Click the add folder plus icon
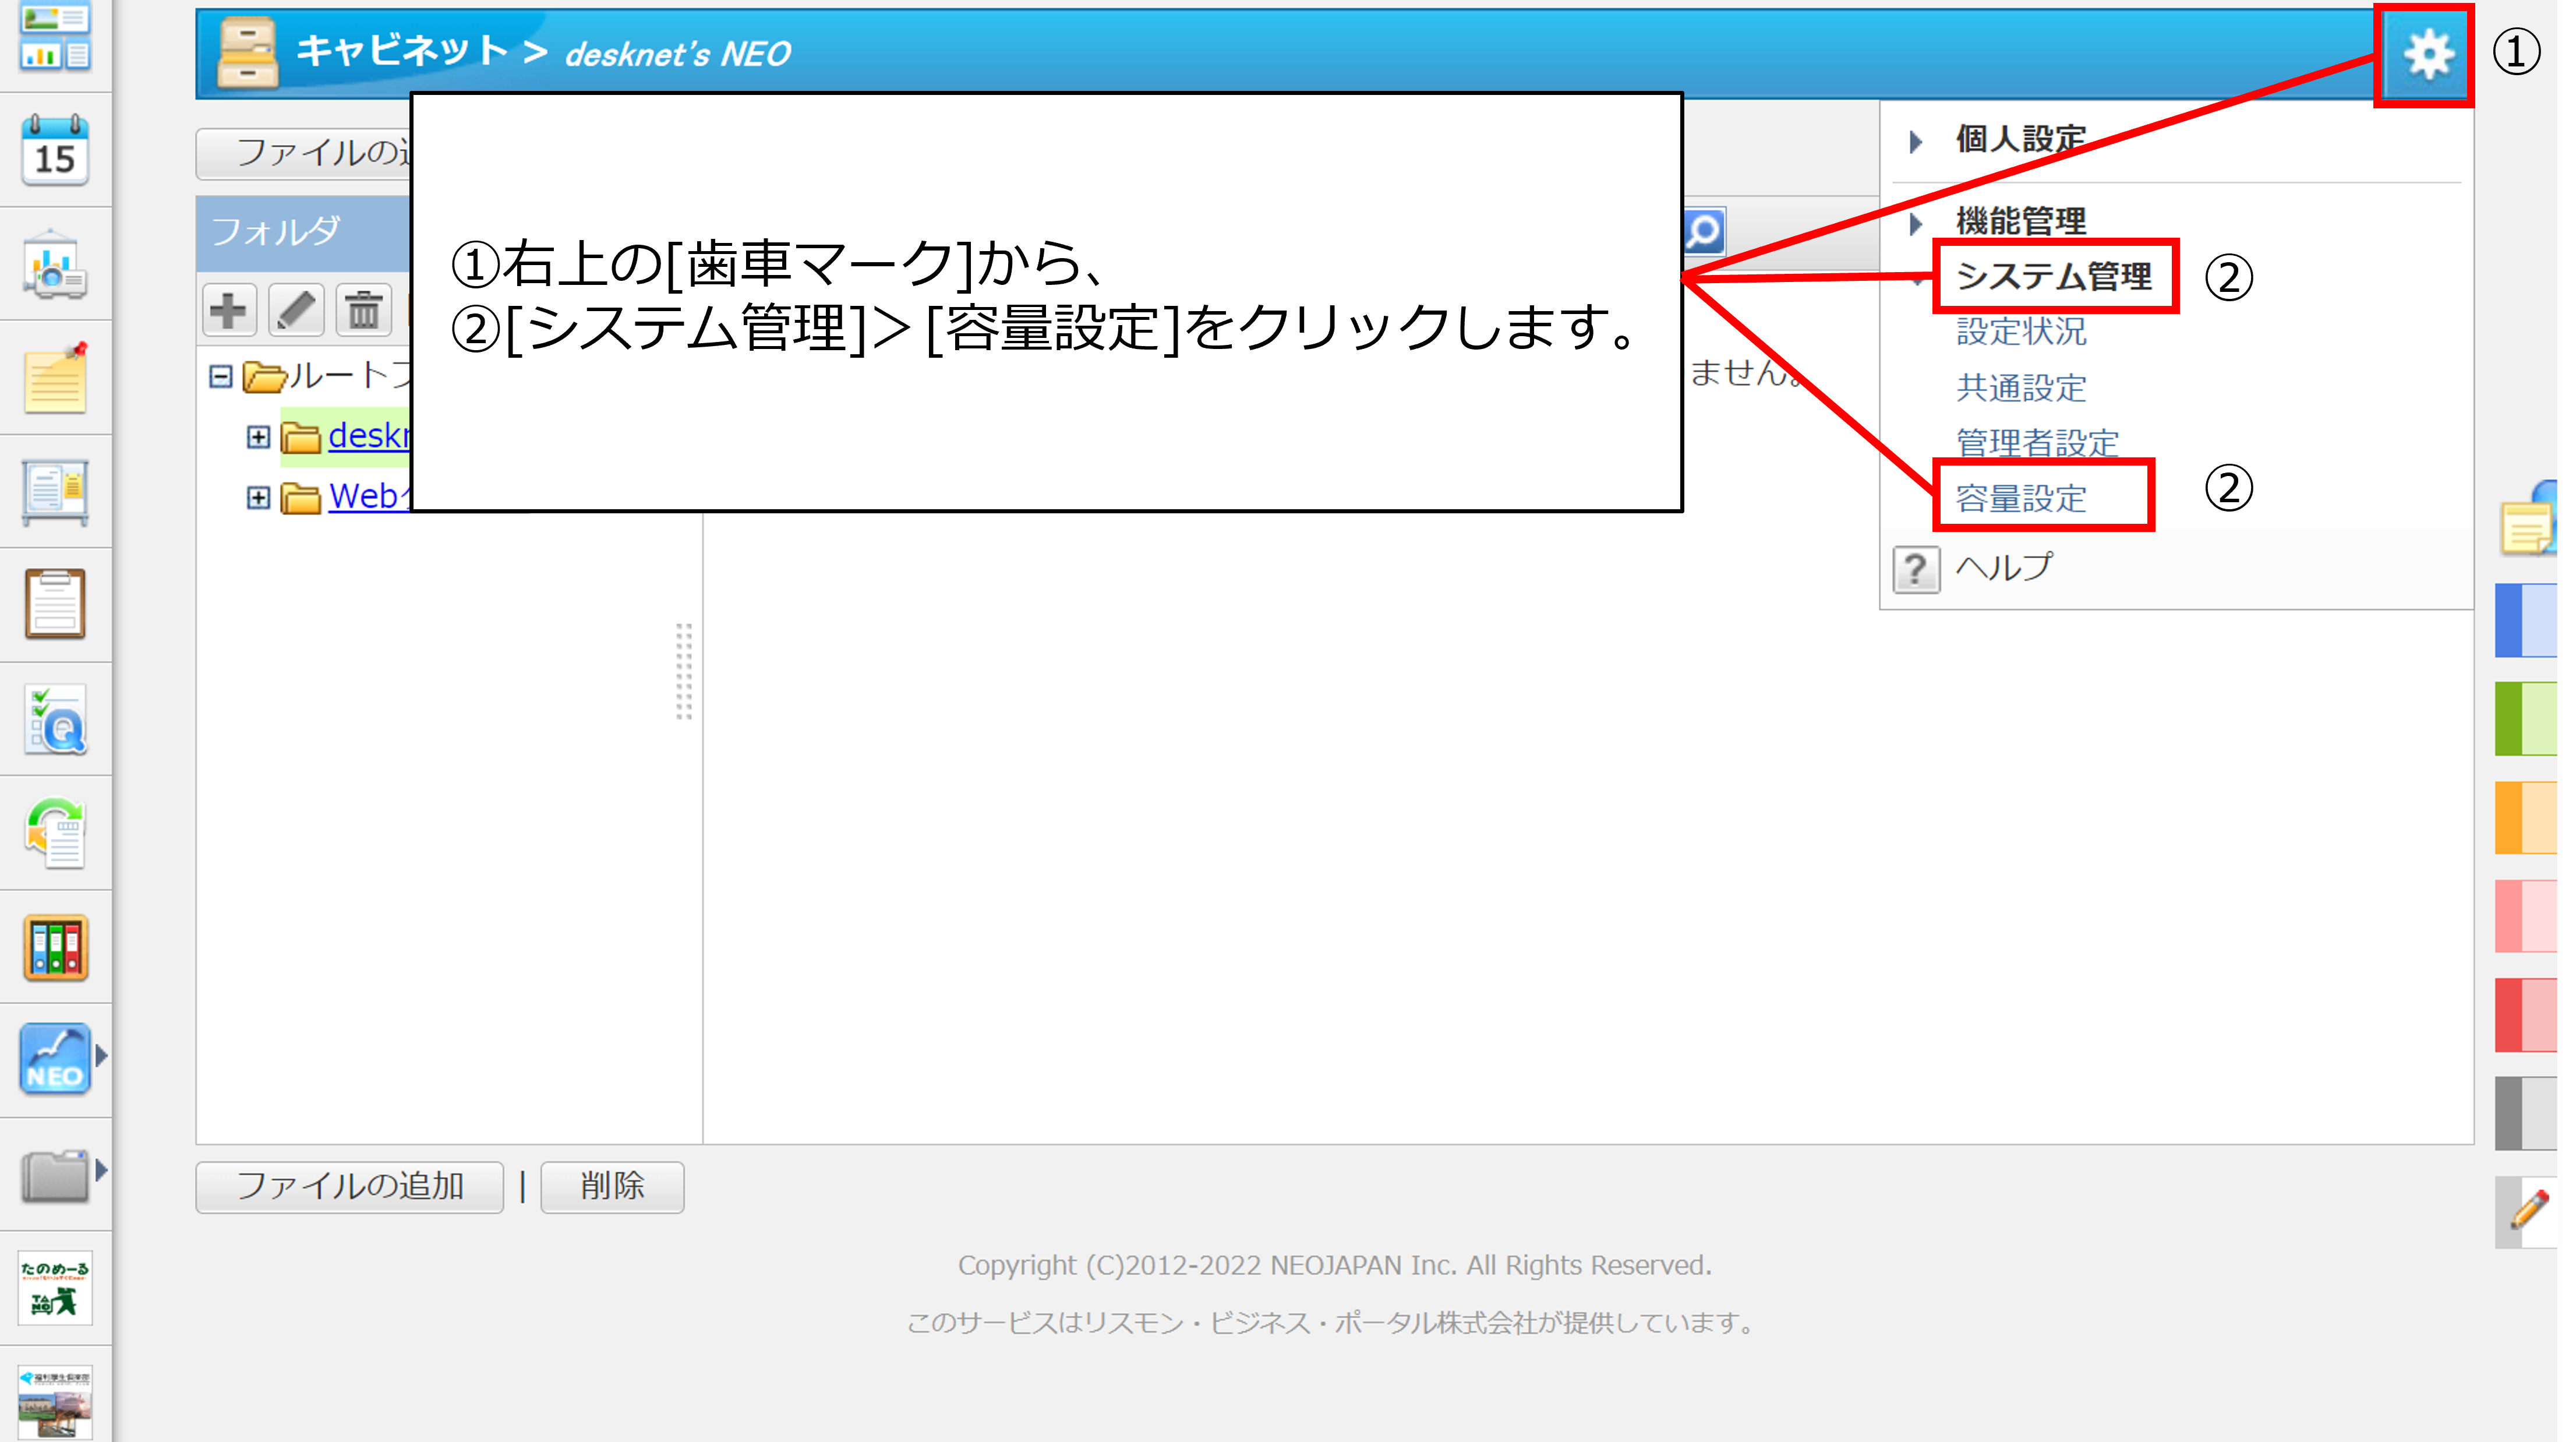Screen dimensions: 2576x1442 (x=229, y=310)
